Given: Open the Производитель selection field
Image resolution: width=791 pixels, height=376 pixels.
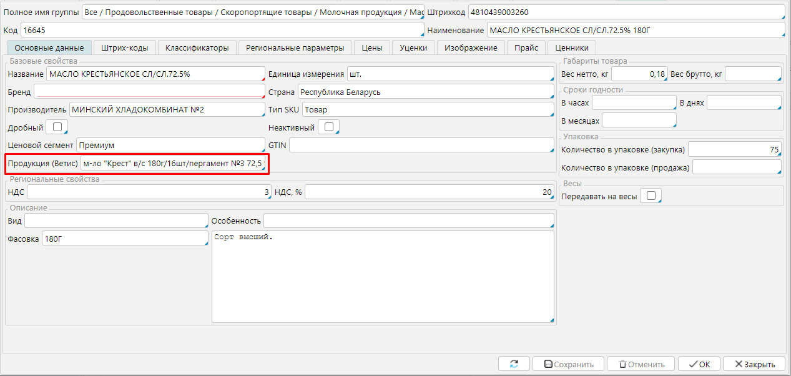Looking at the screenshot, I should pos(167,110).
